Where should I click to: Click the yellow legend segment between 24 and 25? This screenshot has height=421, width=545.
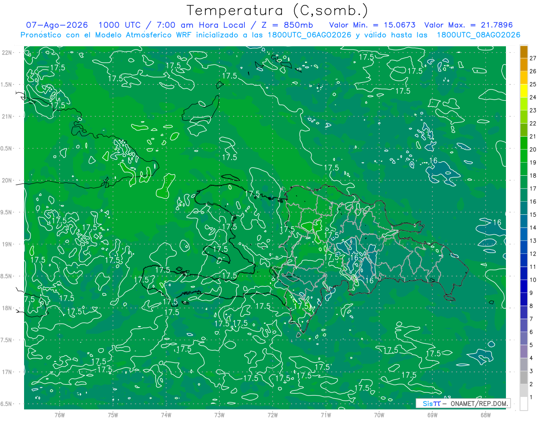coord(524,91)
